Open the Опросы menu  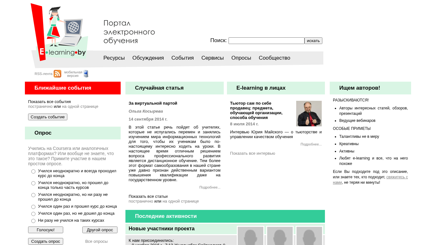pyautogui.click(x=241, y=58)
